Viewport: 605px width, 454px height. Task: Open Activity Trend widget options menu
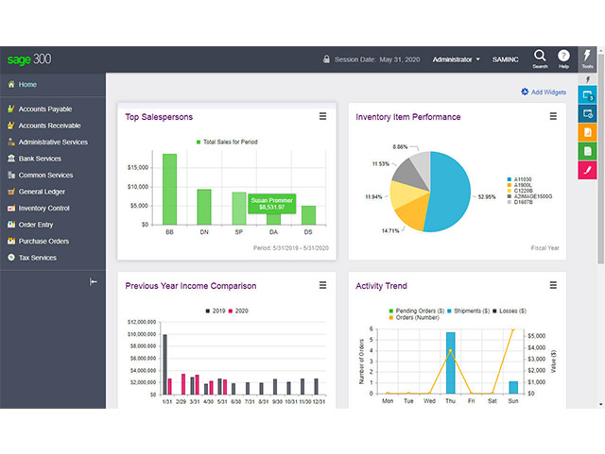[553, 285]
